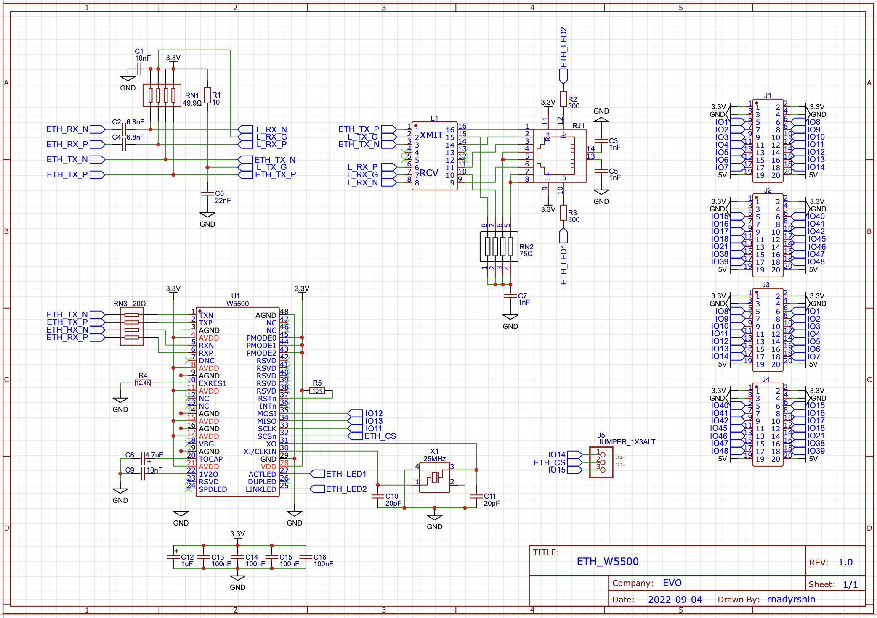This screenshot has width=877, height=618.
Task: Click the revision value 1.0
Action: (845, 562)
